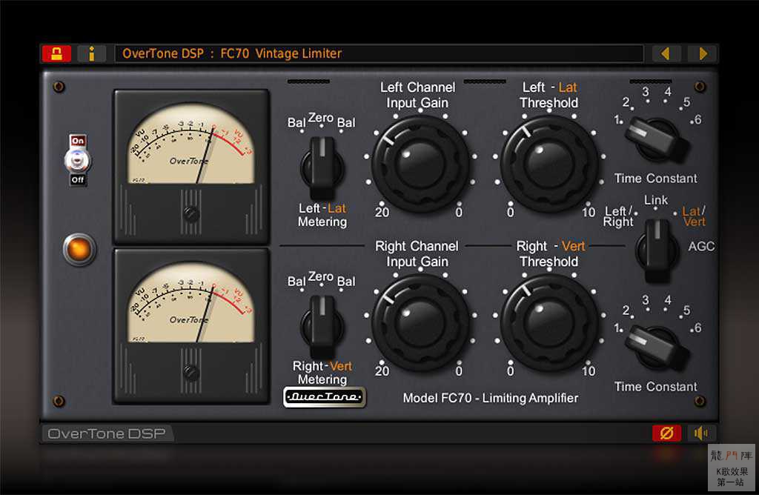Viewport: 759px width, 495px height.
Task: Select position 6 on upper Time Constant
Action: [x=697, y=119]
